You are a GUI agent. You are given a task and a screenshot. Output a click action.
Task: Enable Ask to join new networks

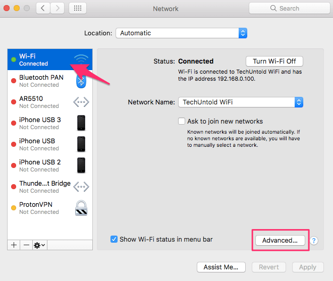[182, 121]
